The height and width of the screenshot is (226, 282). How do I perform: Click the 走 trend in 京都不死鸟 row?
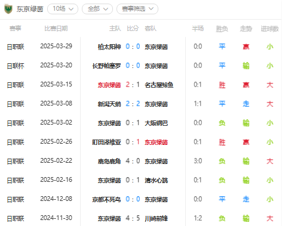246,199
